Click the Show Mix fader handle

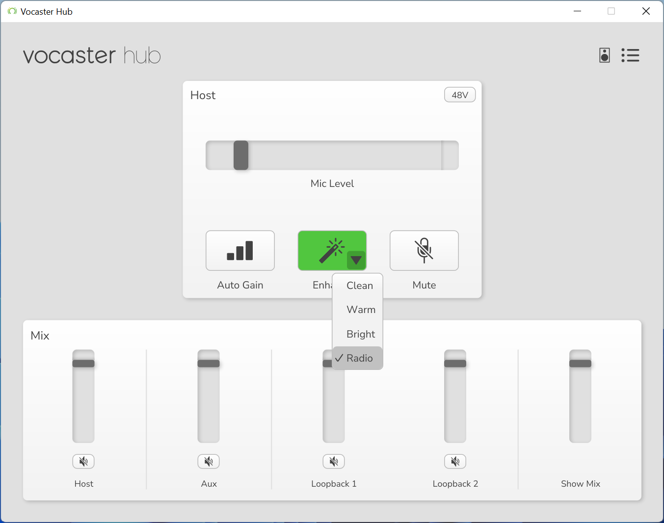tap(580, 364)
